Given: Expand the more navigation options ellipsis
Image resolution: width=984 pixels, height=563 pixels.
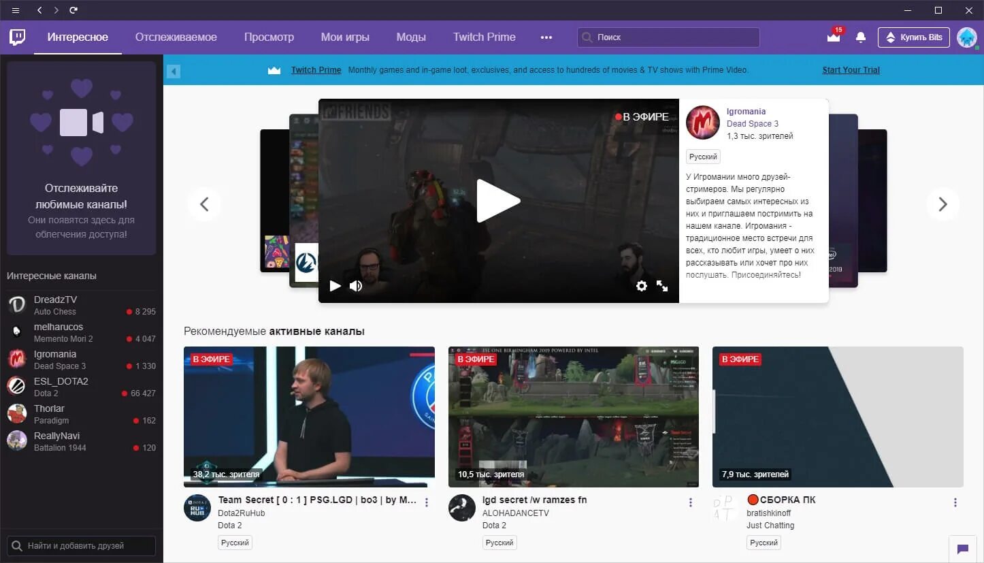Looking at the screenshot, I should (546, 37).
